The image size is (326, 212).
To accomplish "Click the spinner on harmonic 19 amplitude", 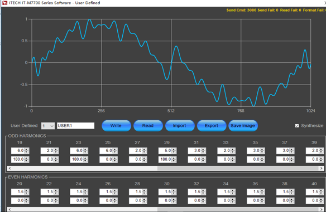I will (x=26, y=151).
